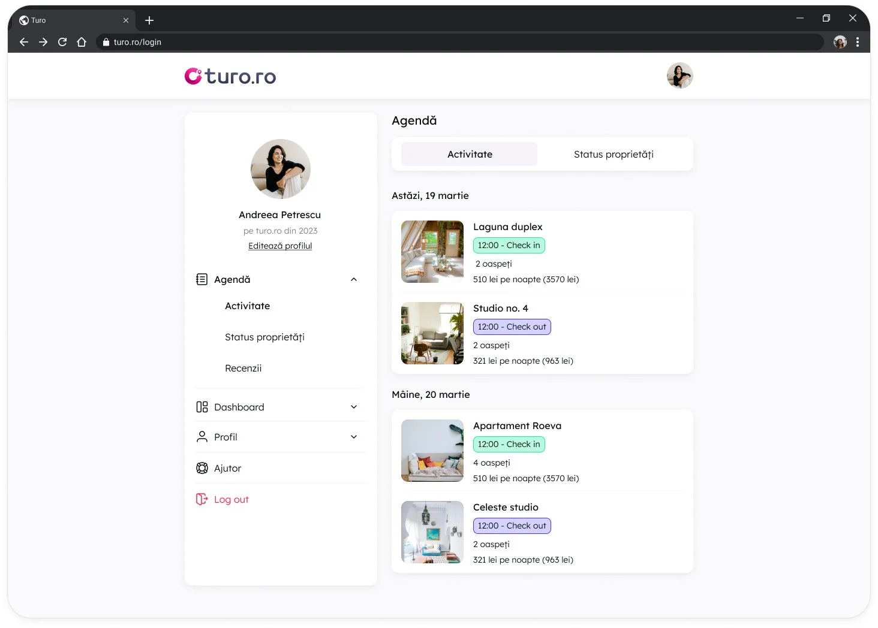The width and height of the screenshot is (878, 628).
Task: Open the Studio no. 4 thumbnail photo
Action: (x=432, y=333)
